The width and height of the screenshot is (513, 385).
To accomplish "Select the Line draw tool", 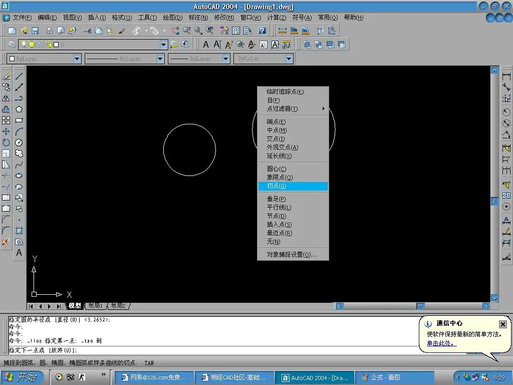I will pos(19,76).
